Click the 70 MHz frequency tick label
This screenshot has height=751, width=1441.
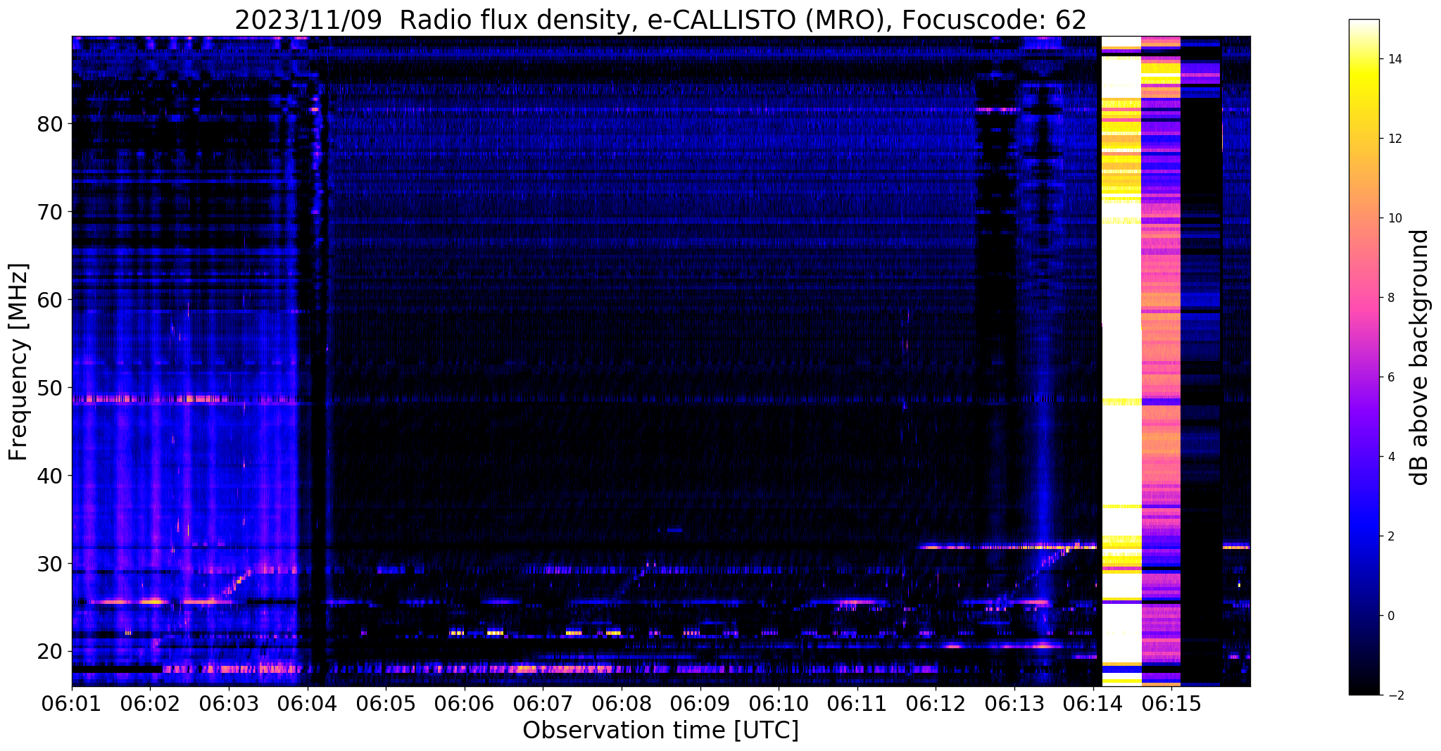[50, 212]
